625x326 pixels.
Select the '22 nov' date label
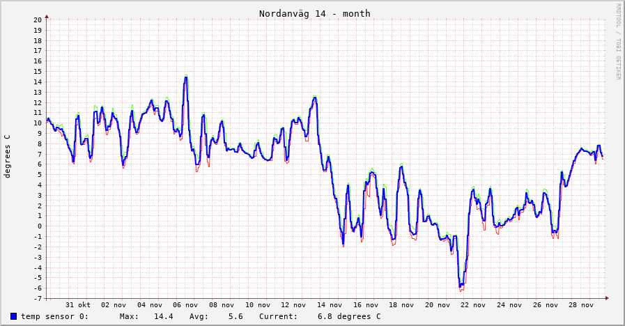click(x=474, y=305)
